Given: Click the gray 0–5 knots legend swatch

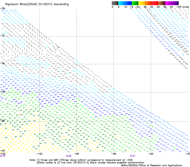Looking at the screenshot, I should (115, 3).
